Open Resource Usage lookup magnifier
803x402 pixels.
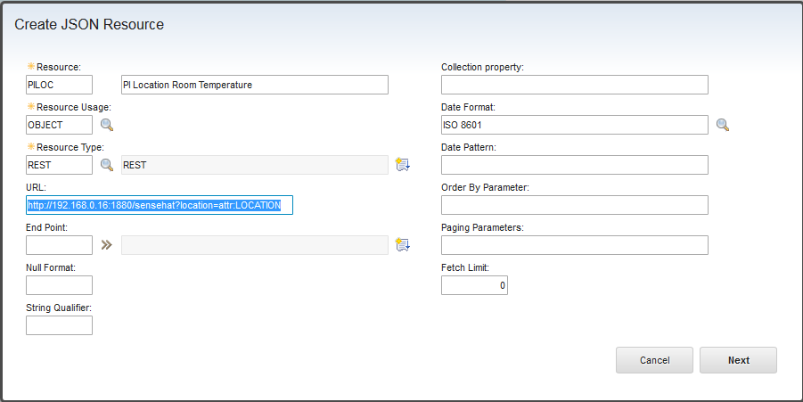click(x=107, y=125)
